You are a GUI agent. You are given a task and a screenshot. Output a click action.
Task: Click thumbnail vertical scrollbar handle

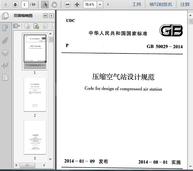click(50, 39)
